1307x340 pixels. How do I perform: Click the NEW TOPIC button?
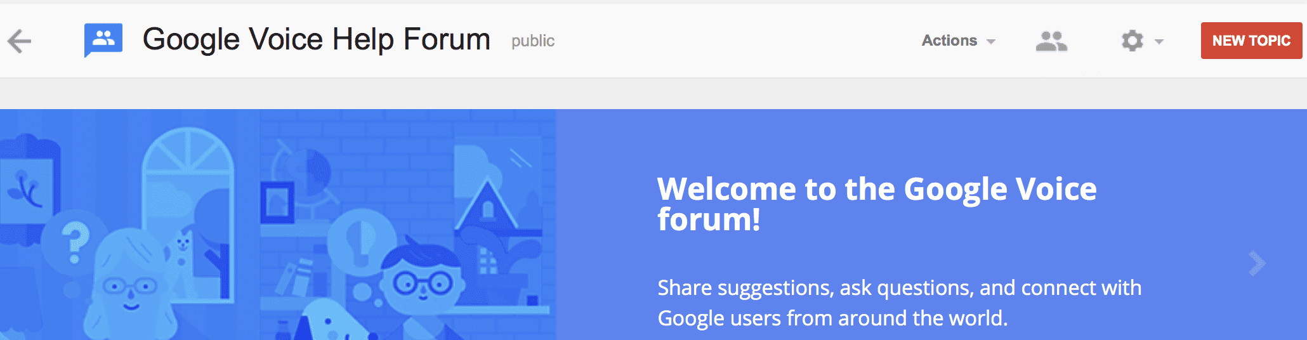(1251, 41)
